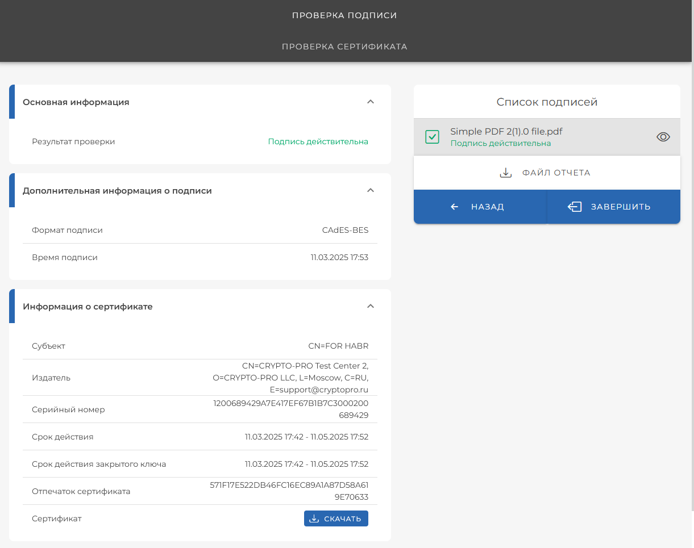This screenshot has width=694, height=548.
Task: Select the Simple PDF 2(1).0 file.pdf entry
Action: 506,132
